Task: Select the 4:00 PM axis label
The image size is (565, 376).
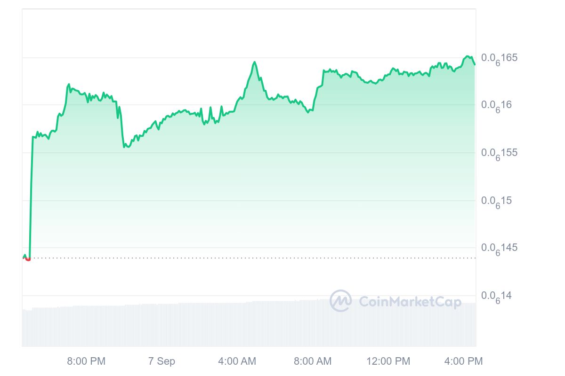Action: pos(463,361)
